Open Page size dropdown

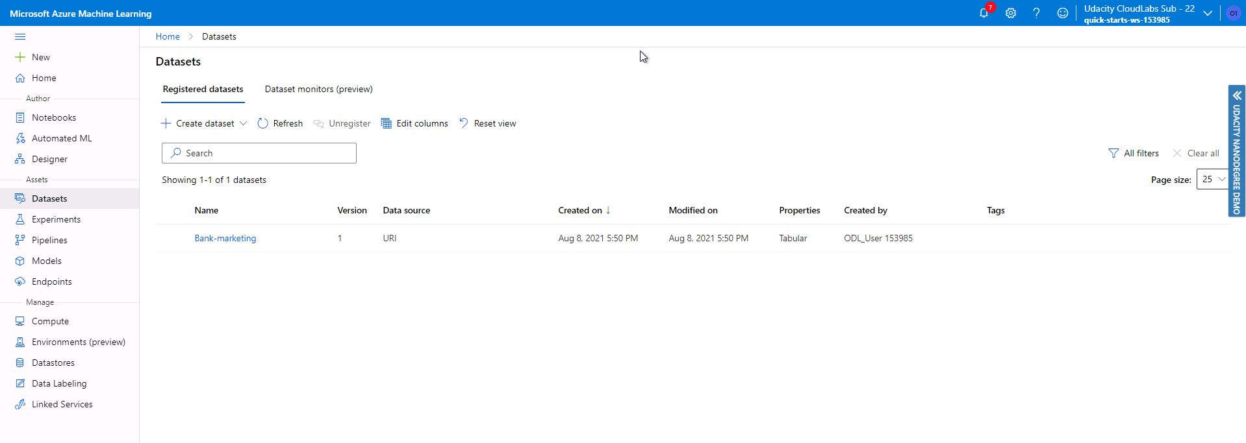click(1212, 179)
